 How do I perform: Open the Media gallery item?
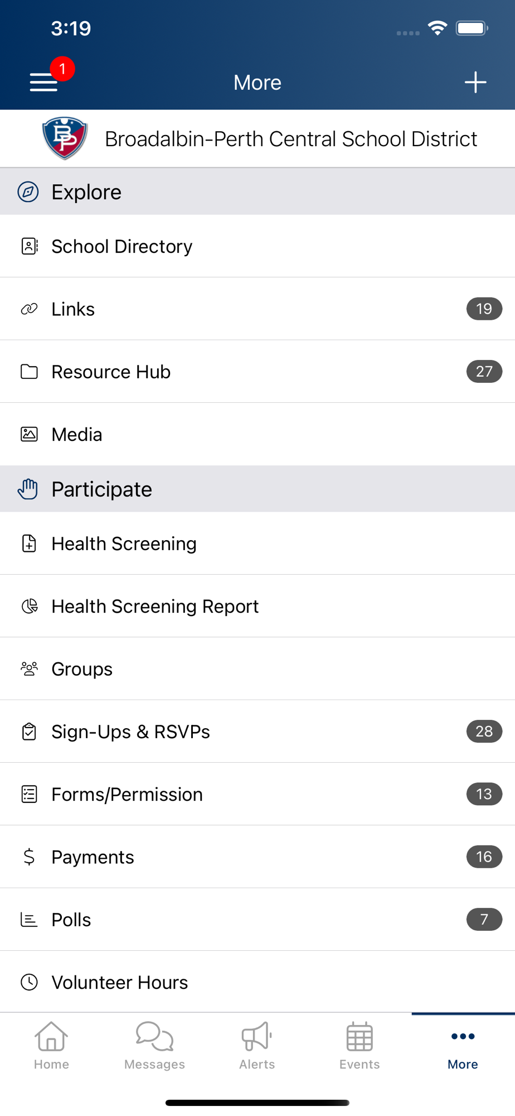coord(257,434)
